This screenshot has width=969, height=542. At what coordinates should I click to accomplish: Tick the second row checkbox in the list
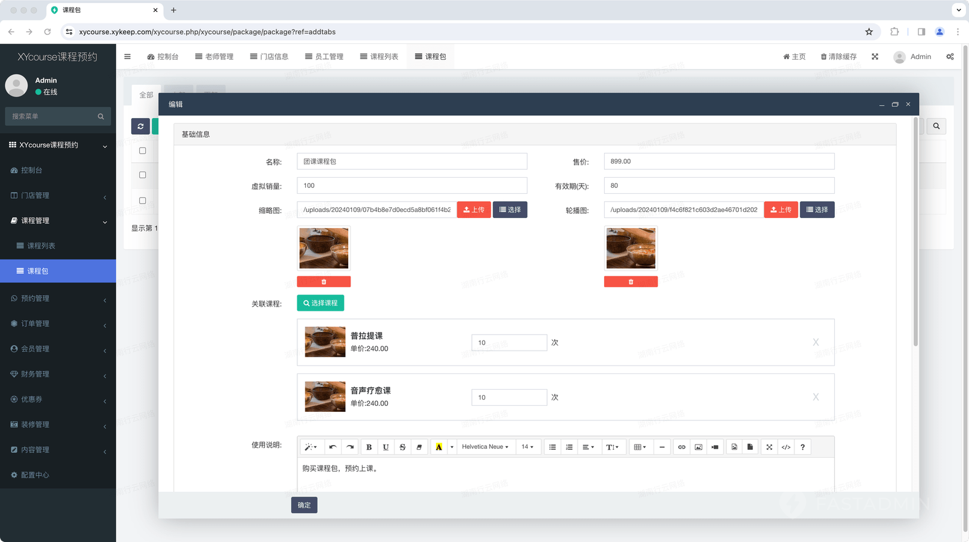(x=143, y=175)
